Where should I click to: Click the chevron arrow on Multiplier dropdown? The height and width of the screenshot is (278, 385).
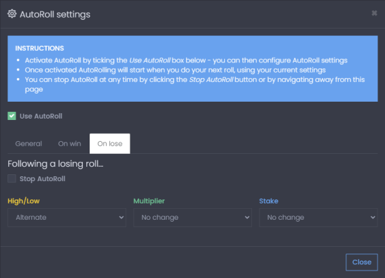pos(247,218)
